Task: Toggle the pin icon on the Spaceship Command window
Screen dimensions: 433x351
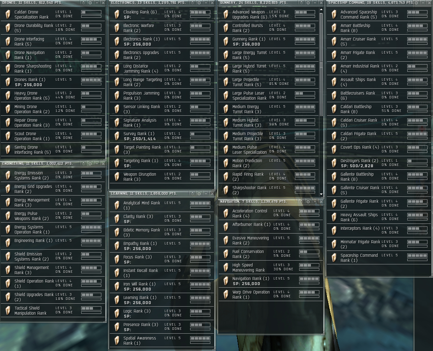Action: point(416,3)
